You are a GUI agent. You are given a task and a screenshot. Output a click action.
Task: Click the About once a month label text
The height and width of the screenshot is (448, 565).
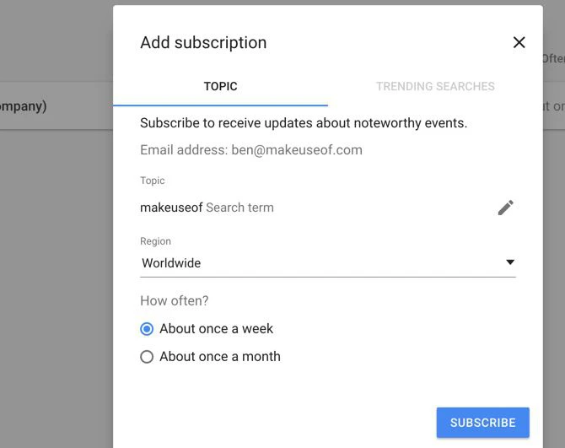point(220,357)
